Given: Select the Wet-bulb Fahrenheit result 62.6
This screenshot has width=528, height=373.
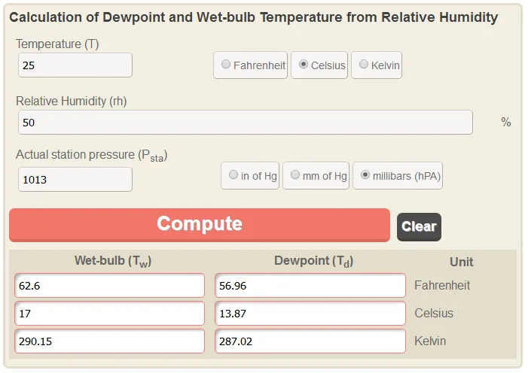Looking at the screenshot, I should 109,286.
